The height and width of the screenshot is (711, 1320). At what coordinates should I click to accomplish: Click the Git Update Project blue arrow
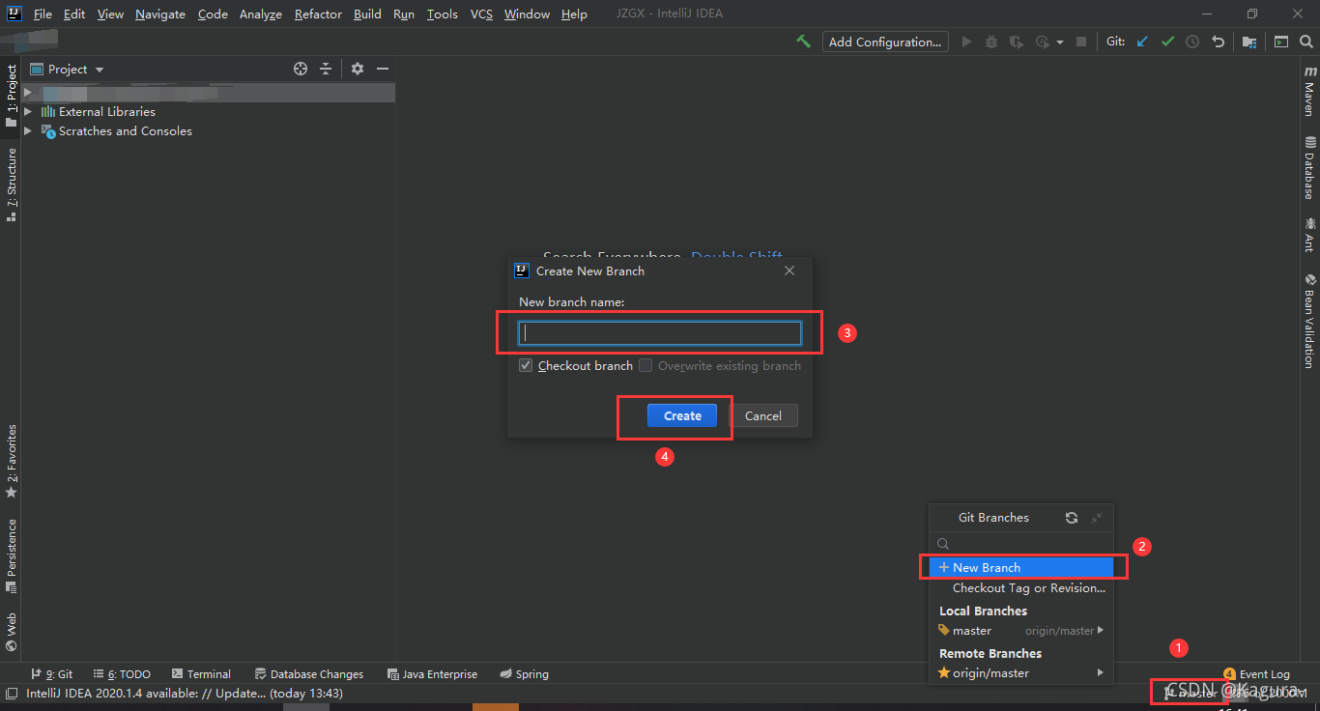(1143, 42)
